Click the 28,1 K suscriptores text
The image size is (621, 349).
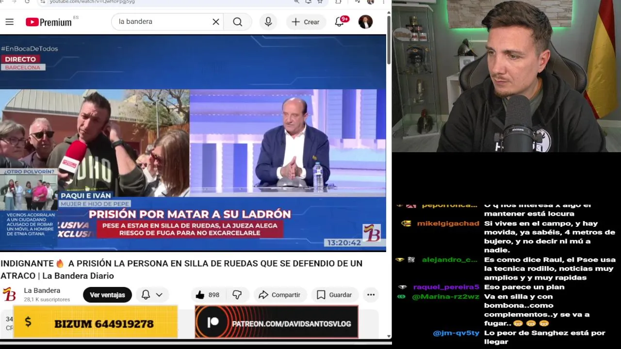(47, 300)
